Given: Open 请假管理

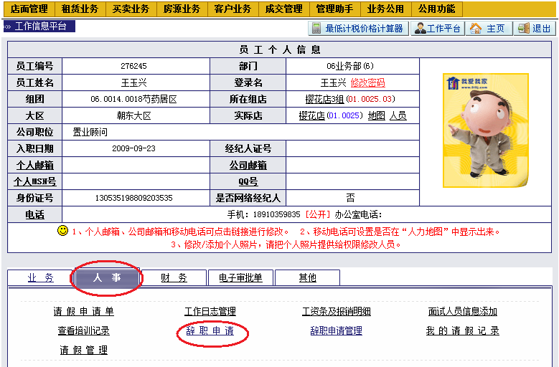Looking at the screenshot, I should [84, 350].
